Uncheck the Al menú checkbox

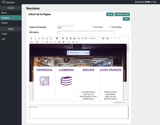point(94,27)
